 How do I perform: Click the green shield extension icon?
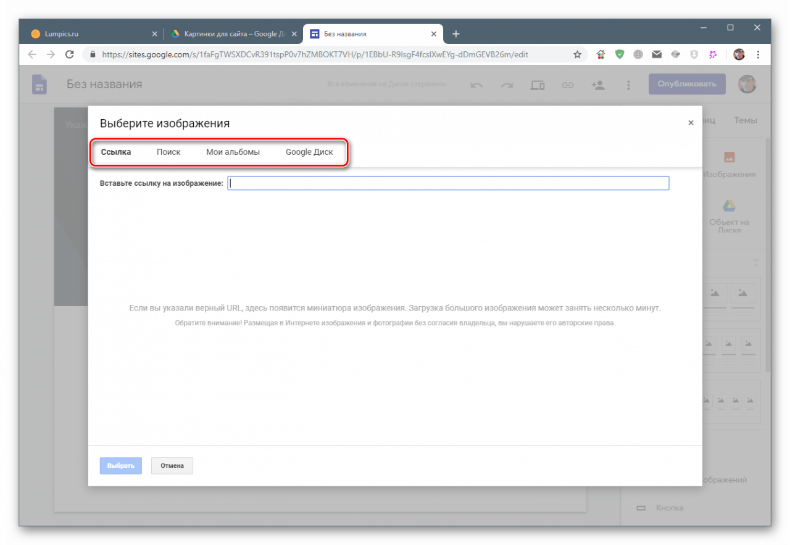pos(620,54)
